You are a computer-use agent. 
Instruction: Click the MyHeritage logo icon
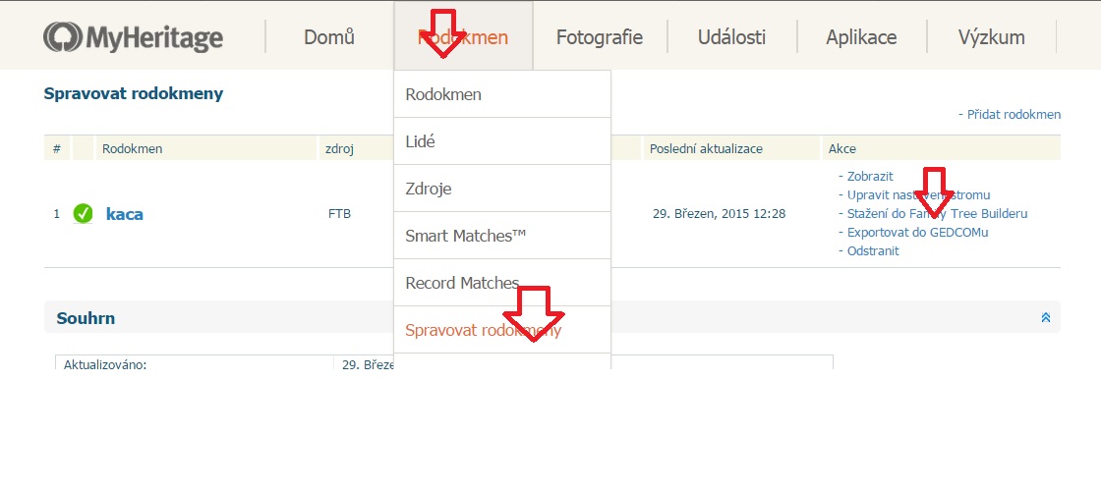62,37
